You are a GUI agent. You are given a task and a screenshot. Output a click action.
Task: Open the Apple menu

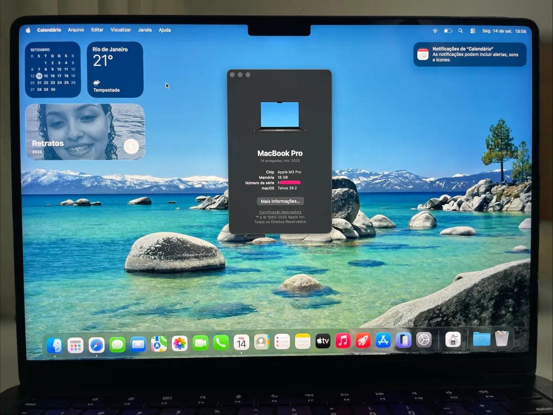tap(28, 30)
